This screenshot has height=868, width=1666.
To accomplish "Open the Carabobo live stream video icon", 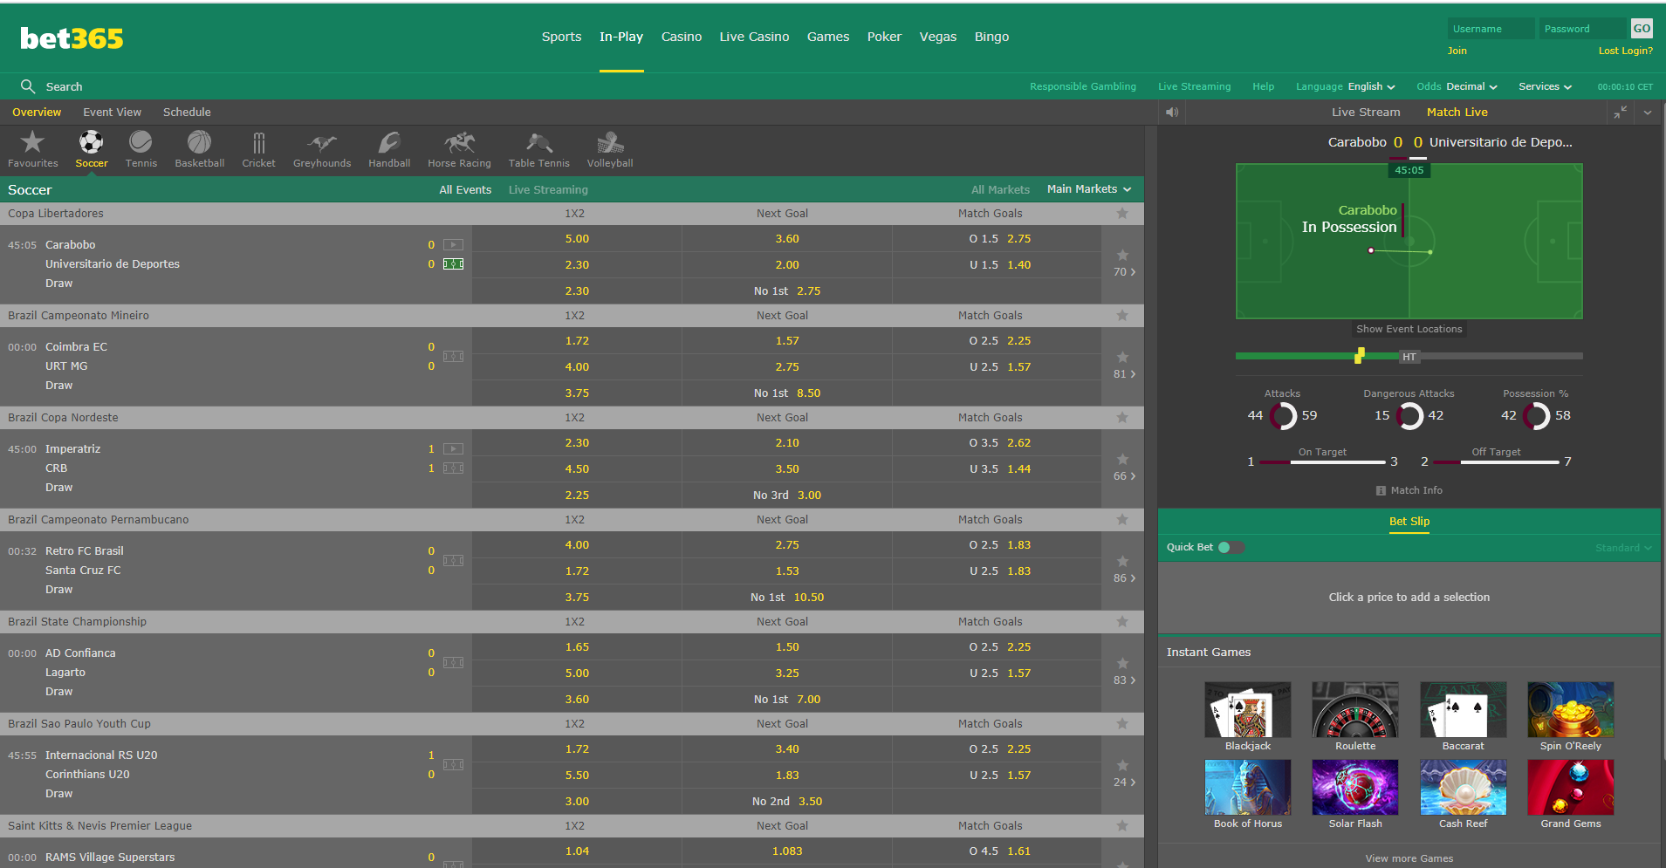I will click(x=453, y=245).
